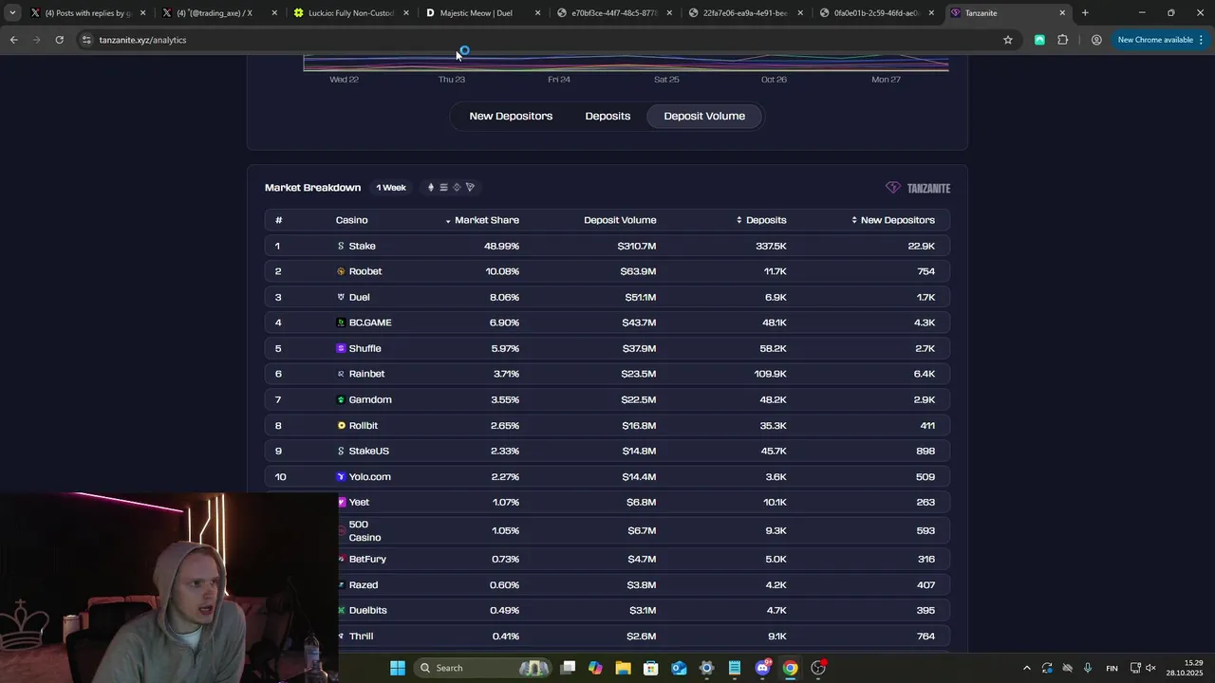Click the Roobet casino logo icon
Image resolution: width=1215 pixels, height=683 pixels.
pyautogui.click(x=341, y=271)
